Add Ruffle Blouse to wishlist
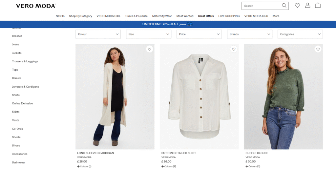This screenshot has height=170, width=336. [x=318, y=49]
